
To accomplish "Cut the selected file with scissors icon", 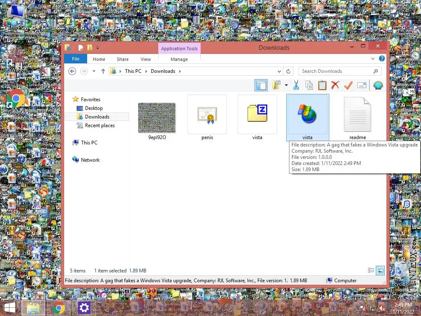I will 296,86.
